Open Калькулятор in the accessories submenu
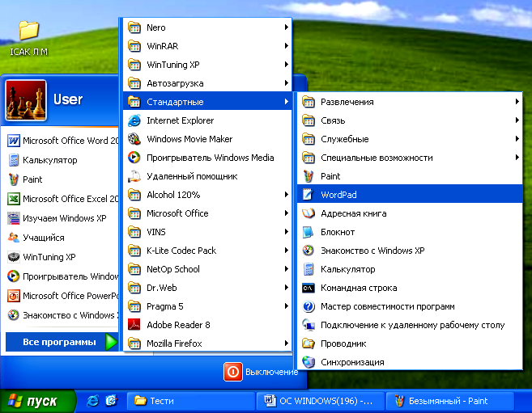The image size is (532, 413). 410,269
